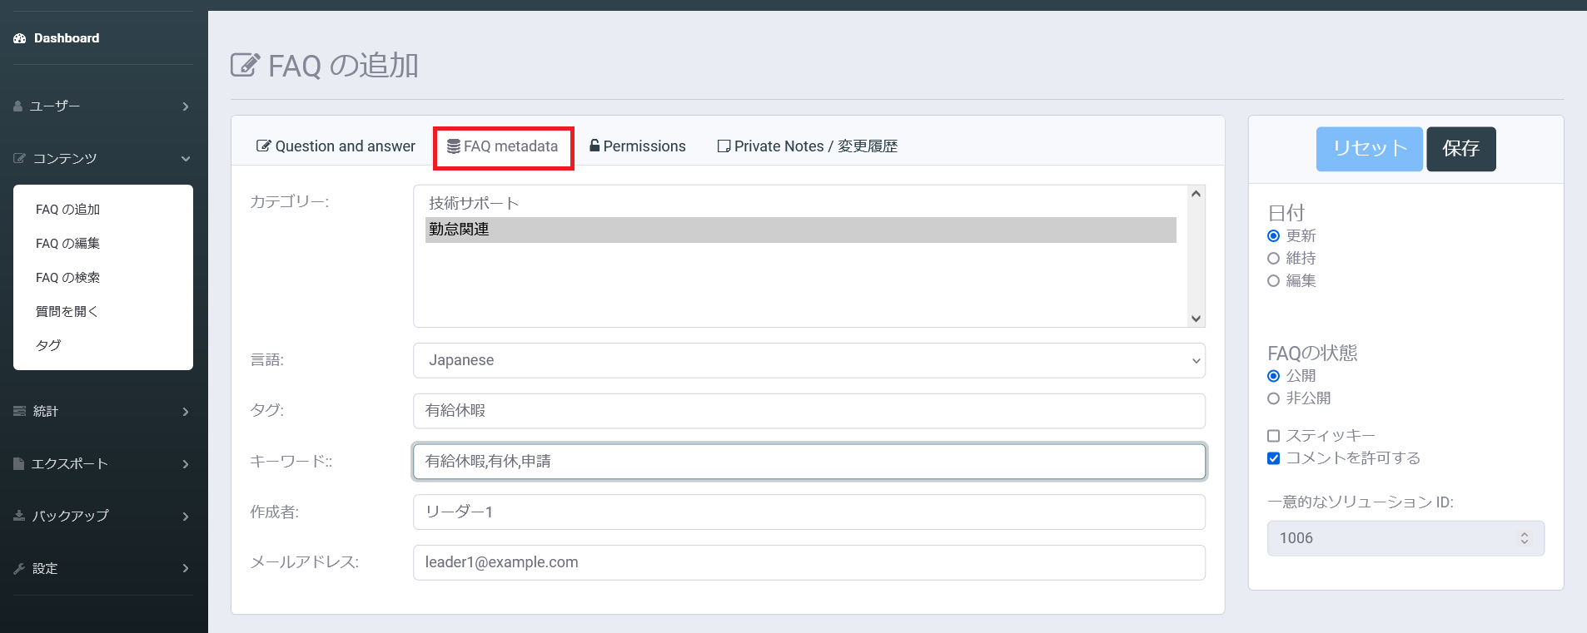Image resolution: width=1587 pixels, height=633 pixels.
Task: Click the バックアップ download icon in sidebar
Action: point(19,516)
